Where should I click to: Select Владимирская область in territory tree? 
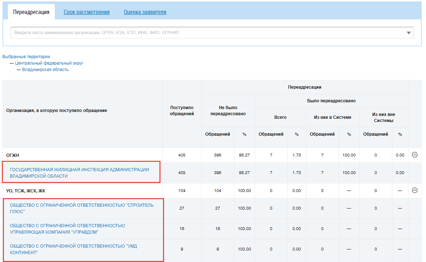pos(45,70)
